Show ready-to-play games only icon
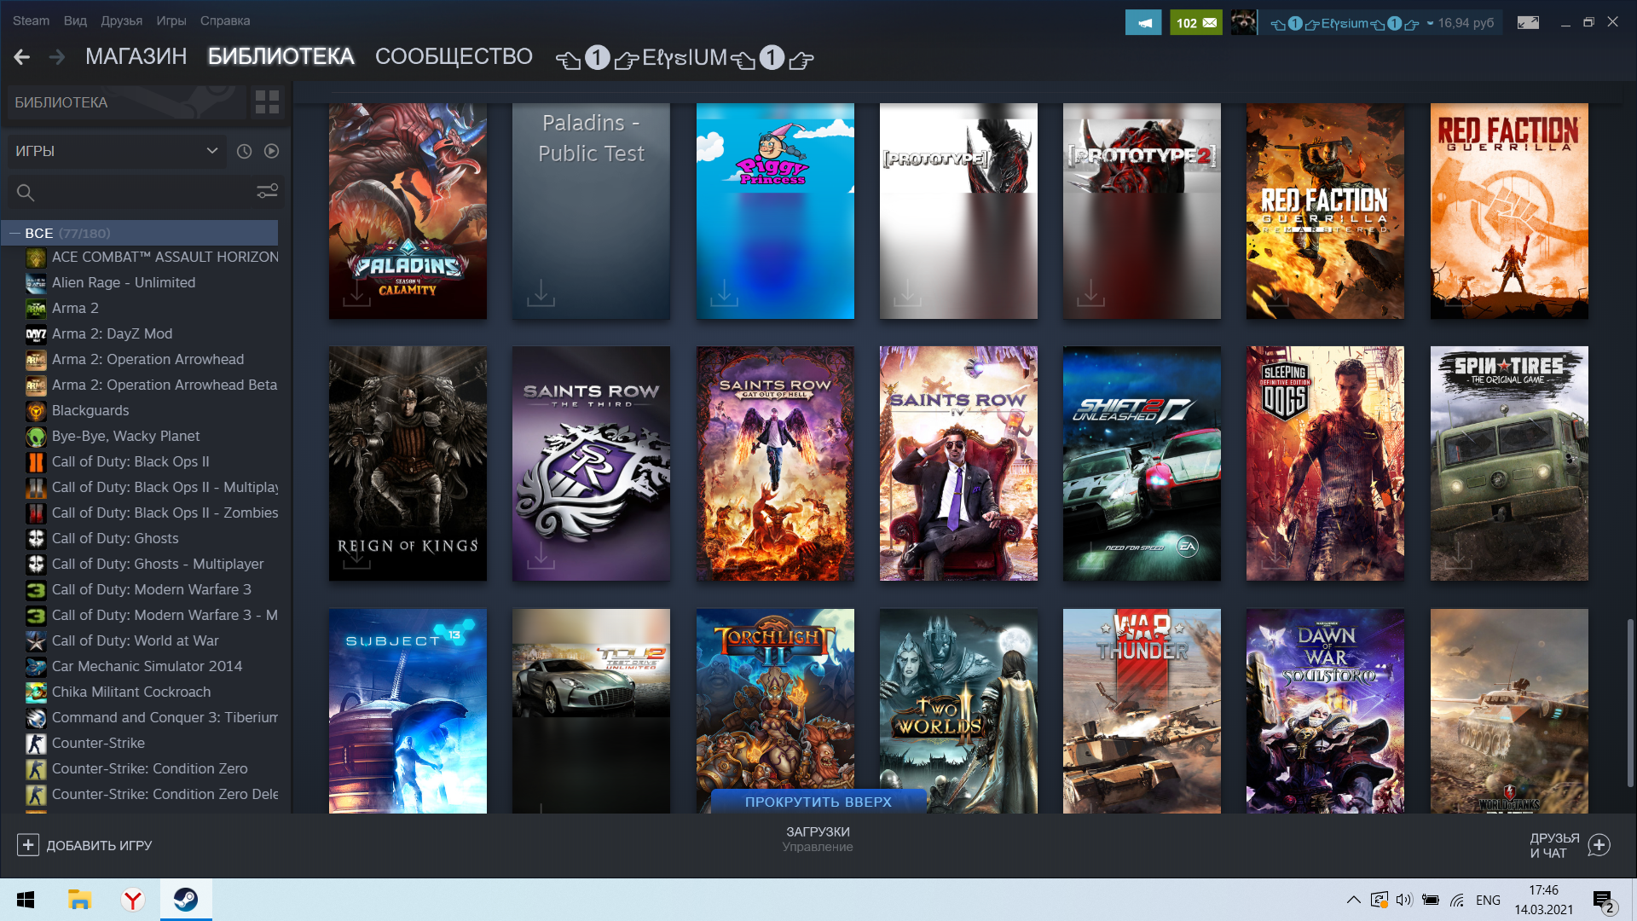The height and width of the screenshot is (921, 1637). click(x=271, y=151)
